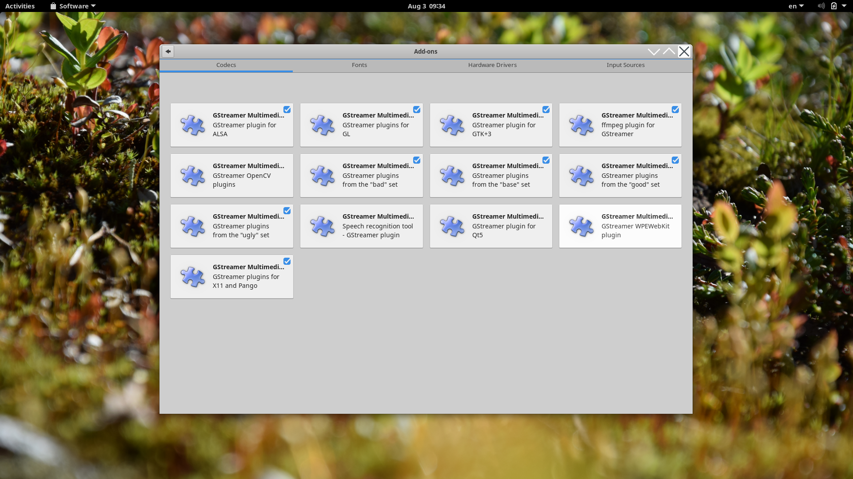Viewport: 853px width, 479px height.
Task: Click text "Speech recognition tool - GStreamer plugin"
Action: (378, 231)
